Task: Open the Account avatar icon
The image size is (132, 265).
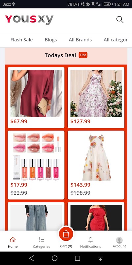Action: click(119, 240)
